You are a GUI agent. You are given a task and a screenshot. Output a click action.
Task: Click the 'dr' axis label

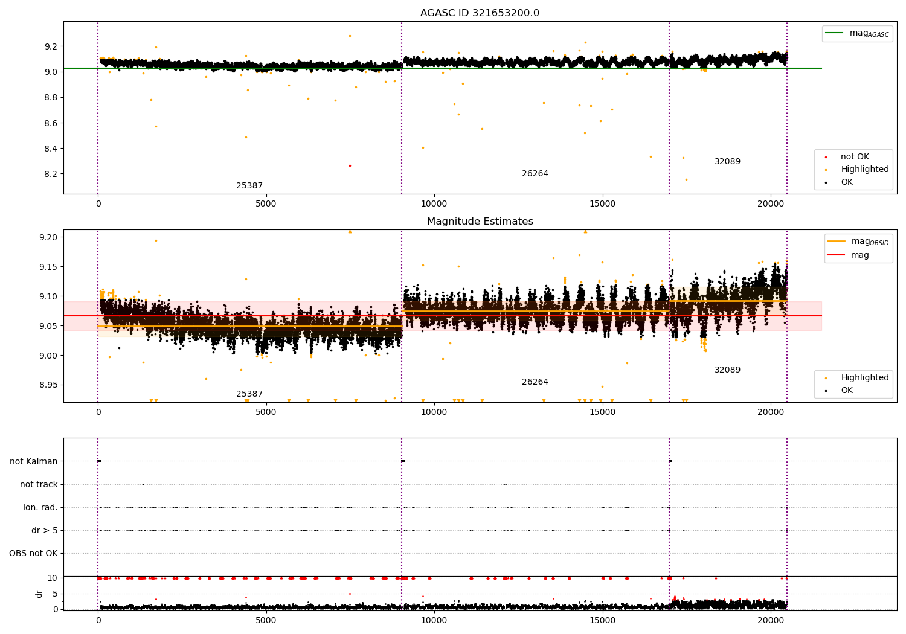click(x=39, y=594)
